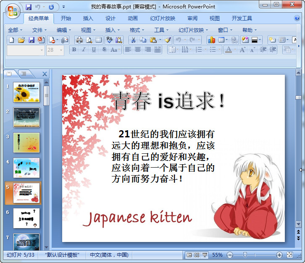This screenshot has width=305, height=263.
Task: Click the 默认设计模板 theme indicator
Action: pyautogui.click(x=62, y=255)
